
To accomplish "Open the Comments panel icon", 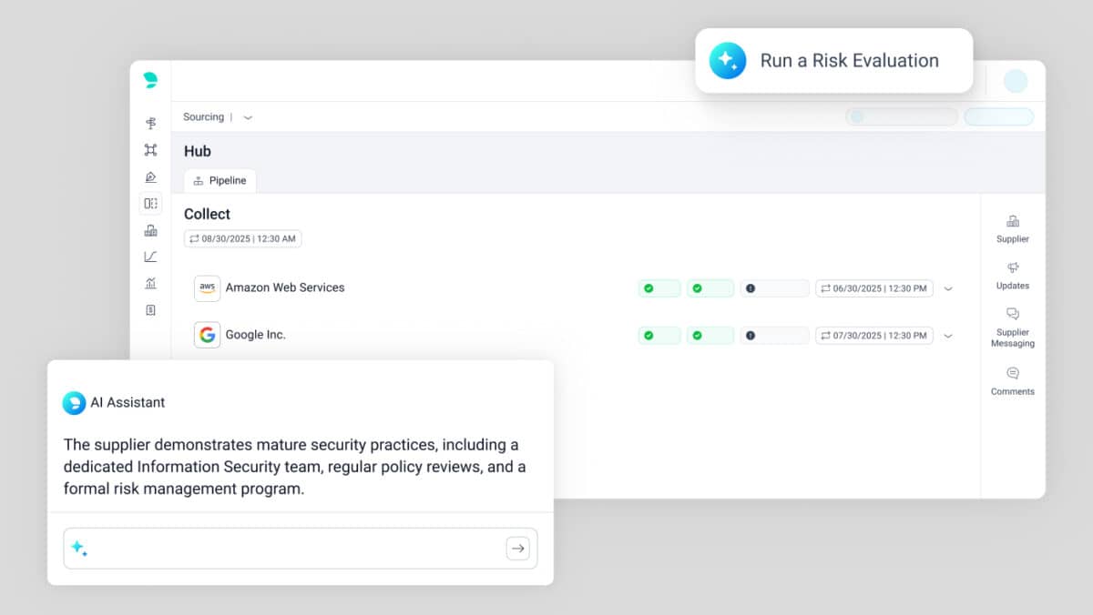I will point(1012,373).
